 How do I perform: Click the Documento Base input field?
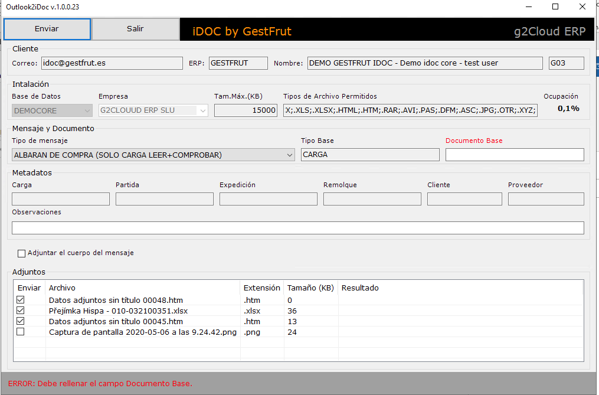click(514, 155)
